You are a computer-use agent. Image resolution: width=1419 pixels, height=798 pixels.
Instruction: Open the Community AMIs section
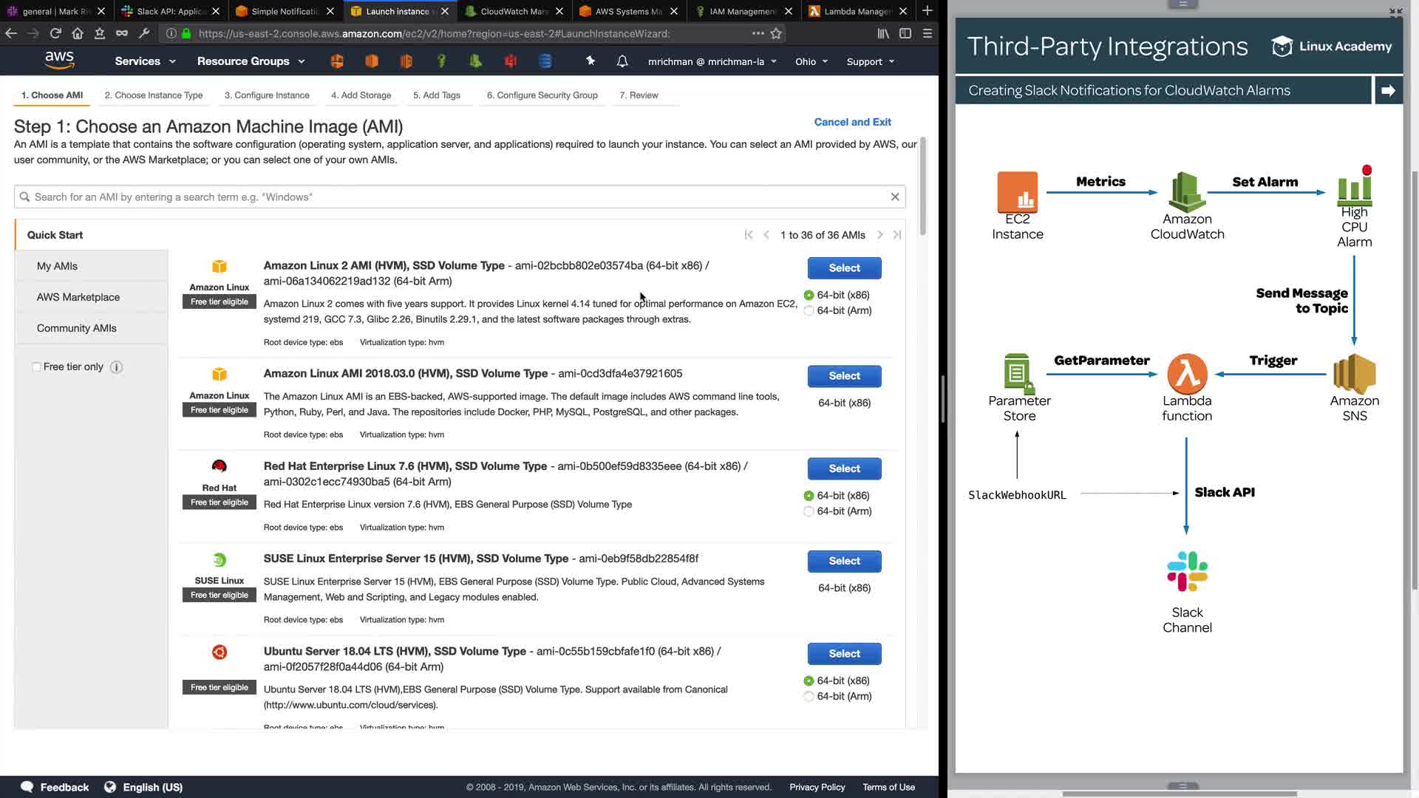(76, 328)
